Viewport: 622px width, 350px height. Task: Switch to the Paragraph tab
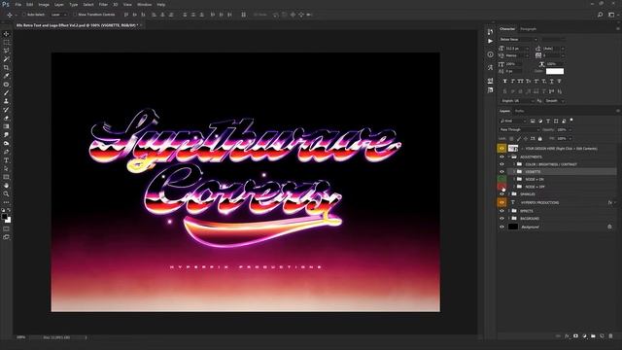tap(528, 29)
